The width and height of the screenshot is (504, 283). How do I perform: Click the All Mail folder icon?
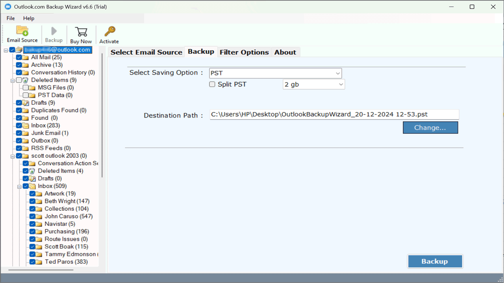(25, 57)
